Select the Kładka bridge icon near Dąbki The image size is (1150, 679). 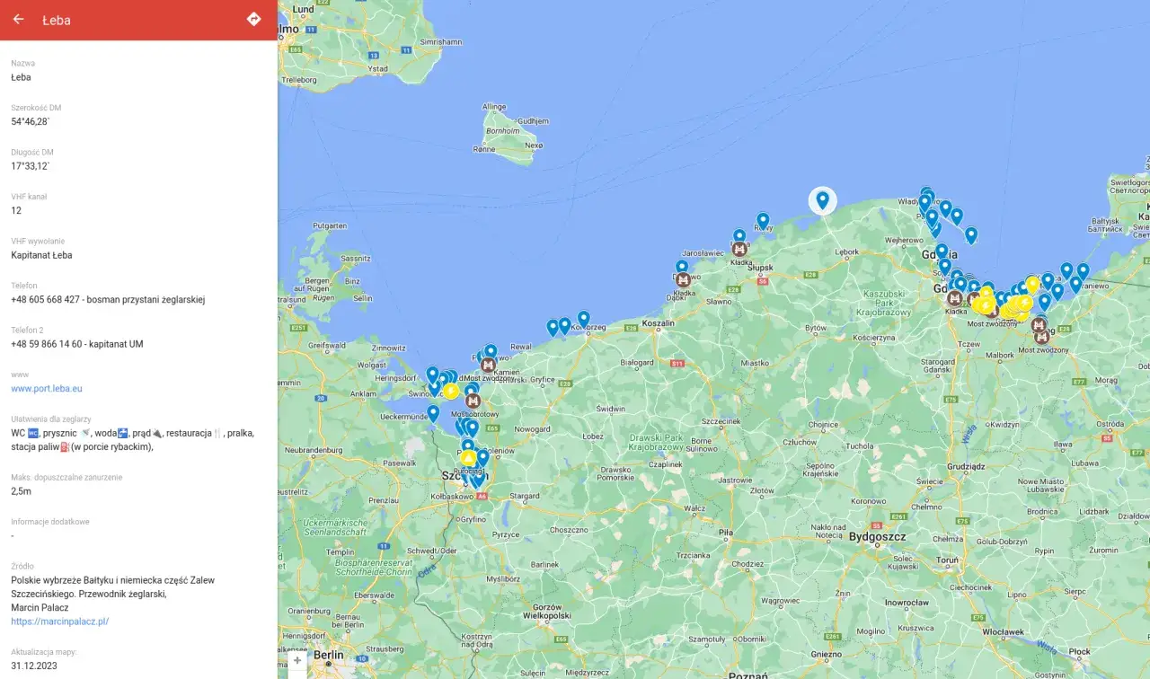pos(683,279)
